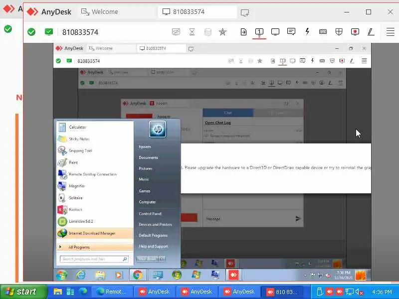This screenshot has height=299, width=399.
Task: Start session recording from outer AnyDesk toolbar
Action: coord(355,32)
